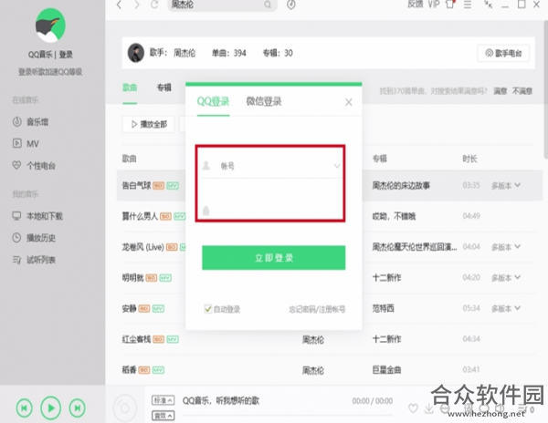Open the 音效 sound effect dropdown

(163, 416)
